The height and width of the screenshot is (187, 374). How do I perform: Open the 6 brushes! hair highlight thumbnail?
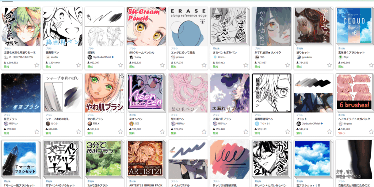pyautogui.click(x=355, y=93)
